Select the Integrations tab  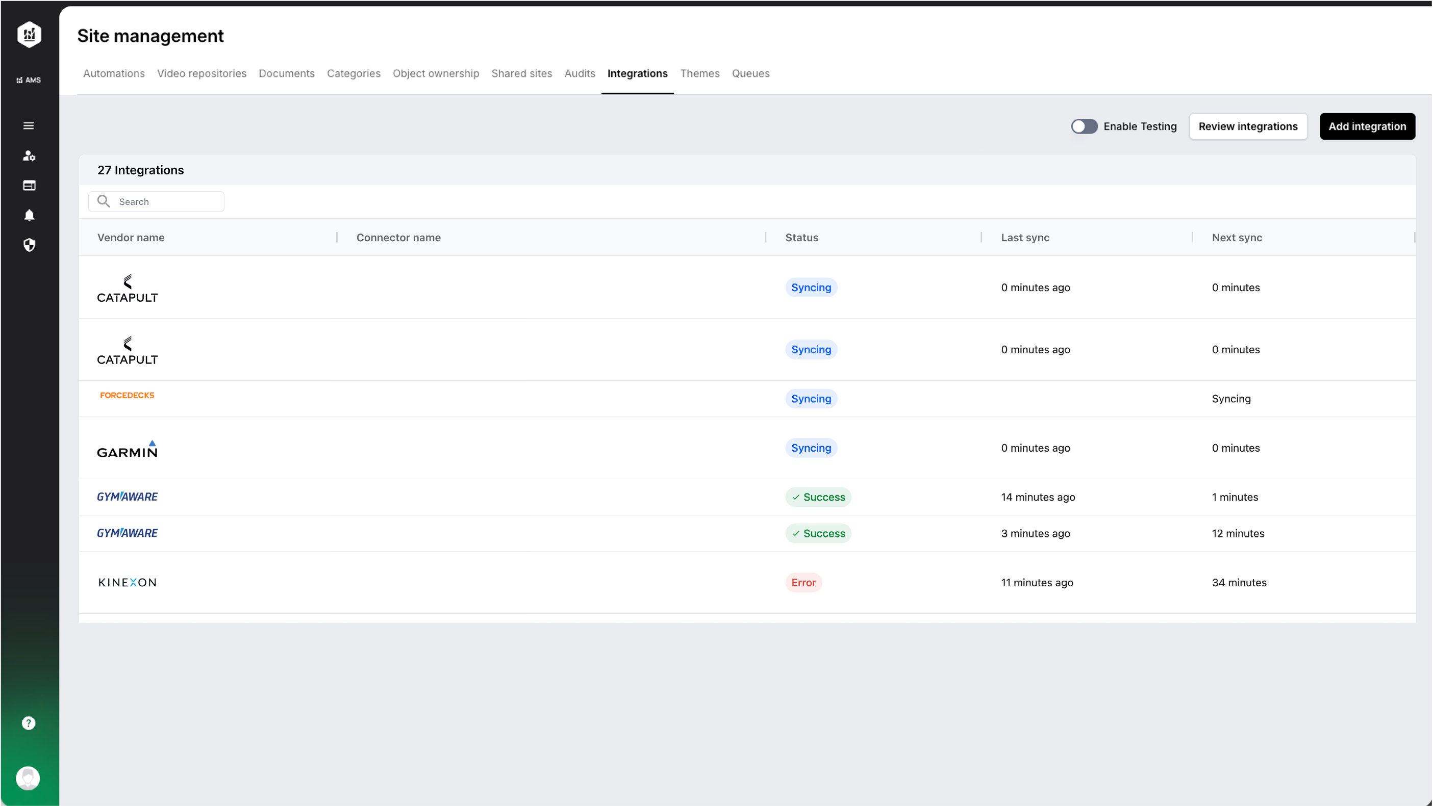pyautogui.click(x=638, y=73)
